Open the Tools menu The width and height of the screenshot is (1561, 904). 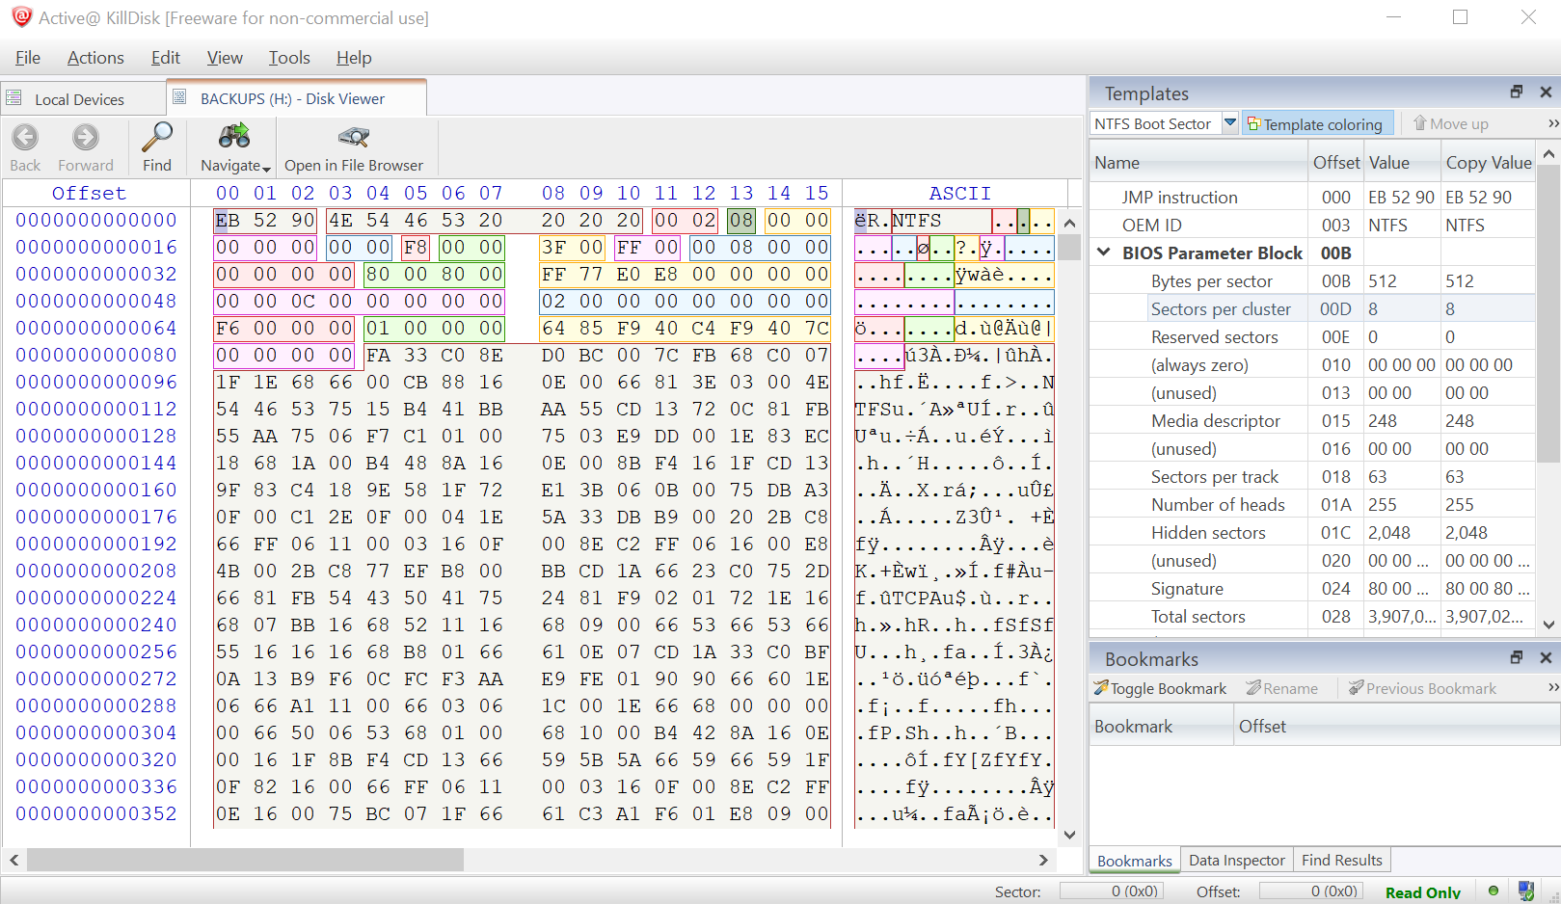[288, 58]
